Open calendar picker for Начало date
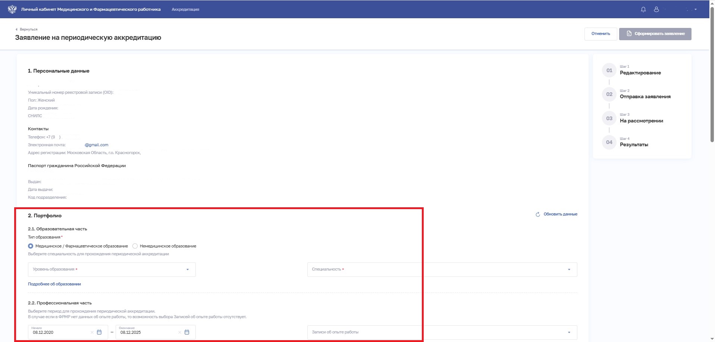Viewport: 715px width, 342px height. [x=99, y=332]
